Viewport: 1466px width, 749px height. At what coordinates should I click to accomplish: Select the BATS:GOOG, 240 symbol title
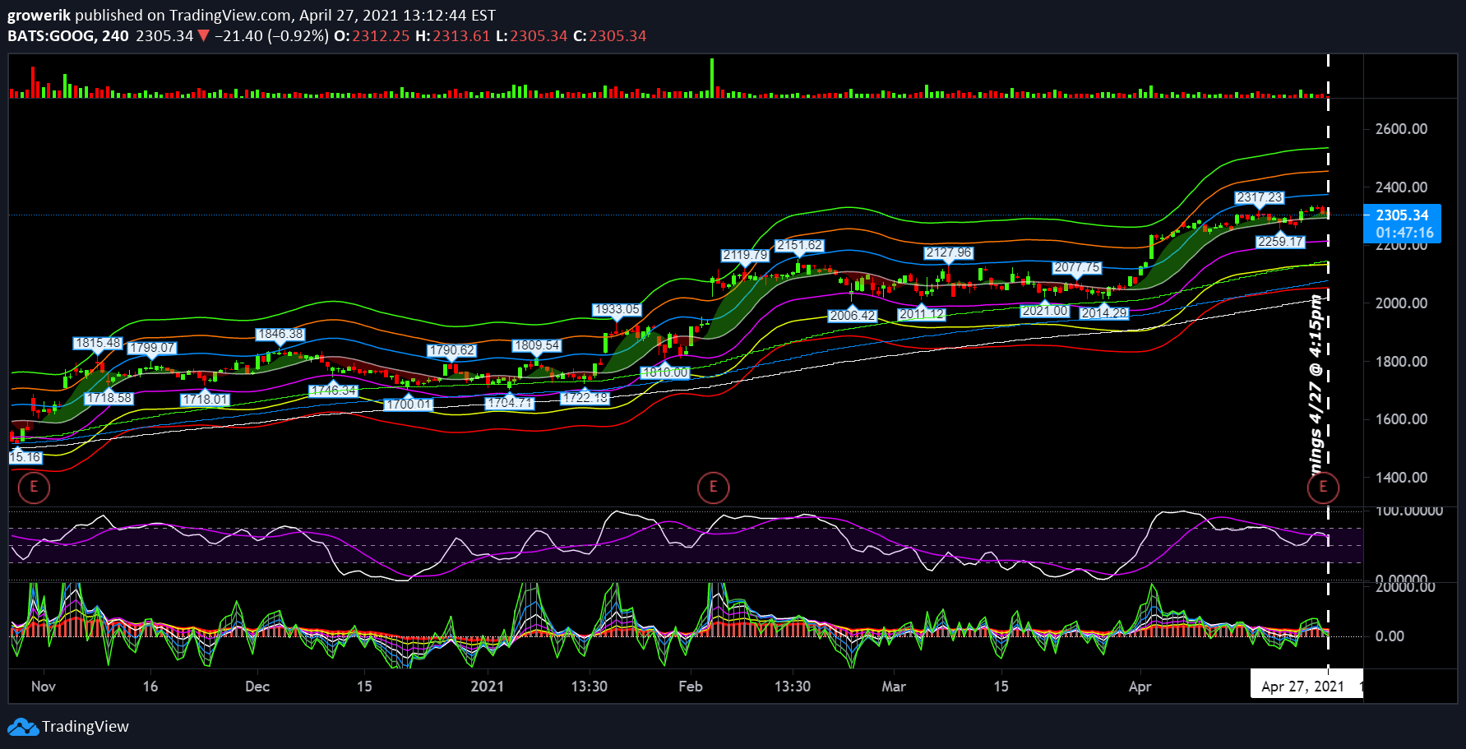point(68,36)
